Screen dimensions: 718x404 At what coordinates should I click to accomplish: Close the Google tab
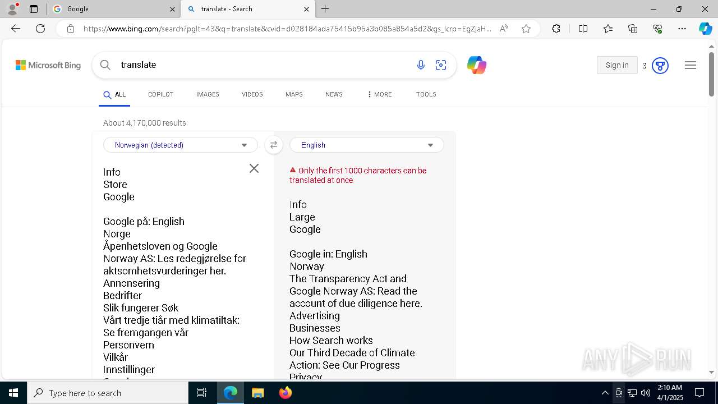[172, 9]
